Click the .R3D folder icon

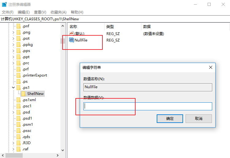(18, 143)
